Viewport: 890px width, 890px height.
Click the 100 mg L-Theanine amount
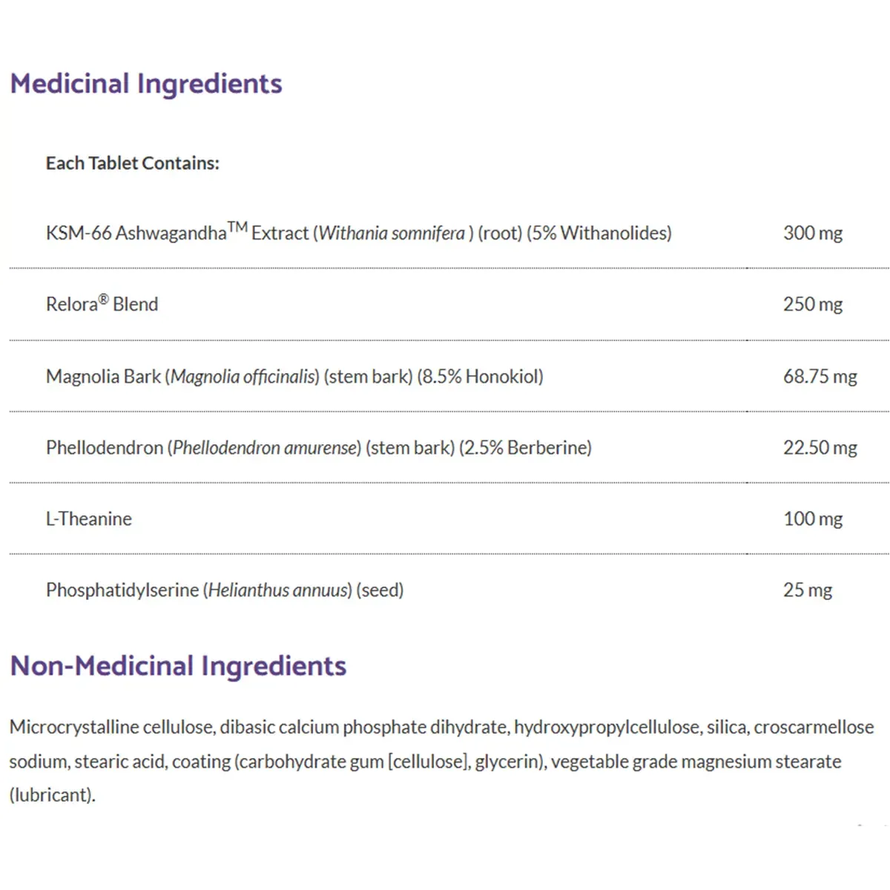(813, 519)
